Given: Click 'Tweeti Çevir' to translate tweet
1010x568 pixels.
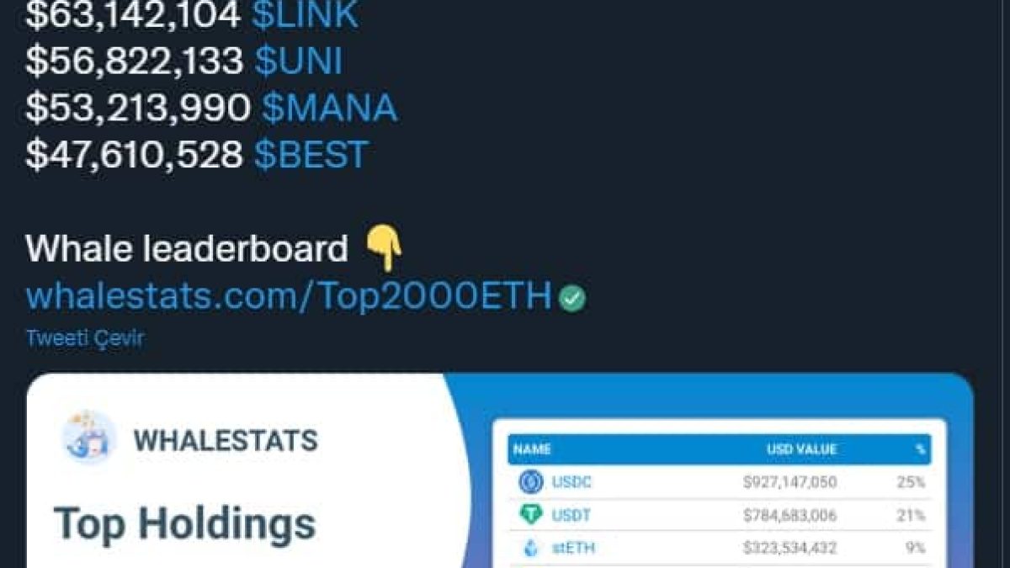Looking at the screenshot, I should coord(85,338).
